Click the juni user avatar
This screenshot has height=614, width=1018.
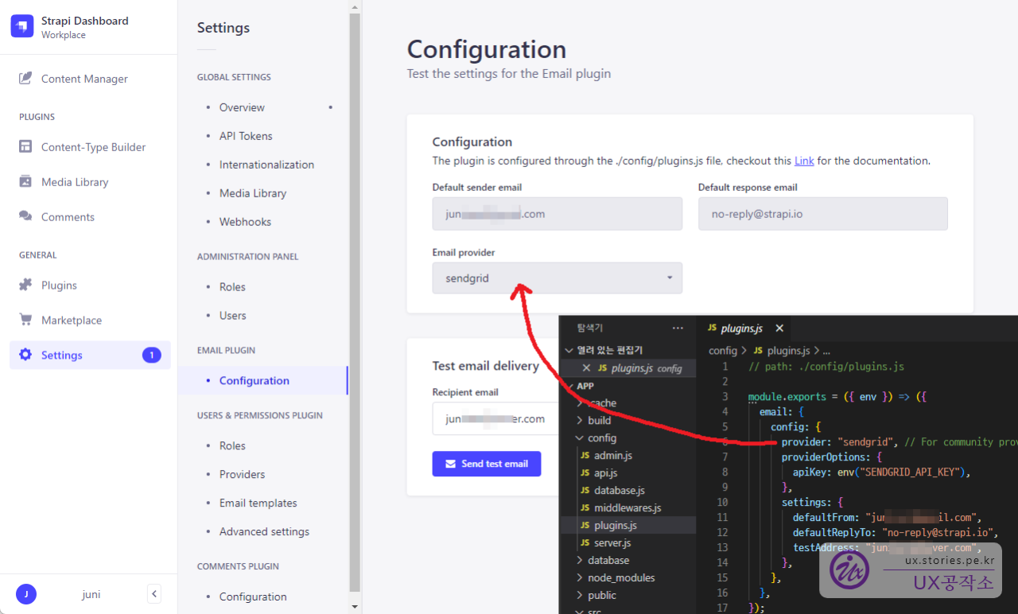[26, 594]
